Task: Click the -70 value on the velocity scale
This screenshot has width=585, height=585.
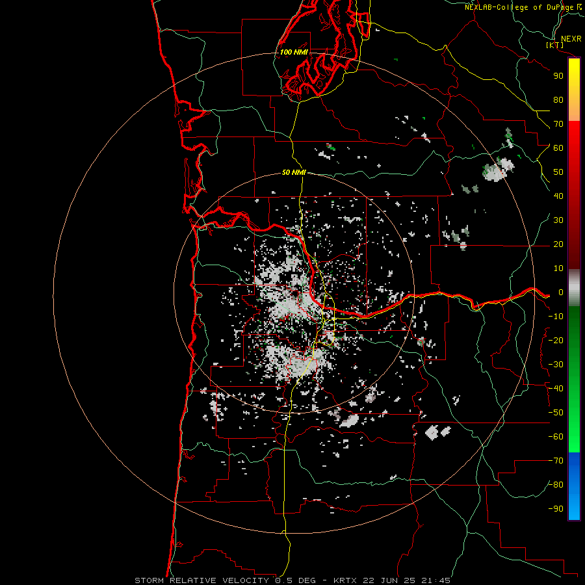Action: 556,461
